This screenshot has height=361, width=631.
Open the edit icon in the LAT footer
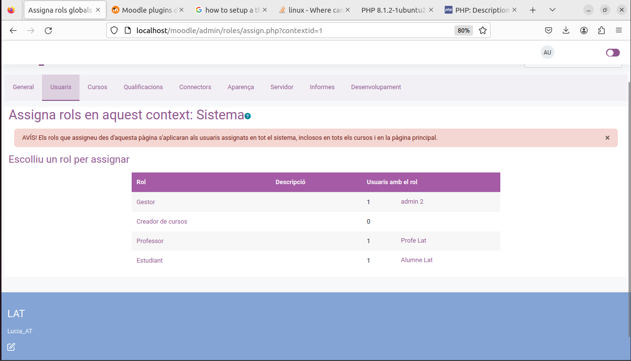tap(11, 347)
